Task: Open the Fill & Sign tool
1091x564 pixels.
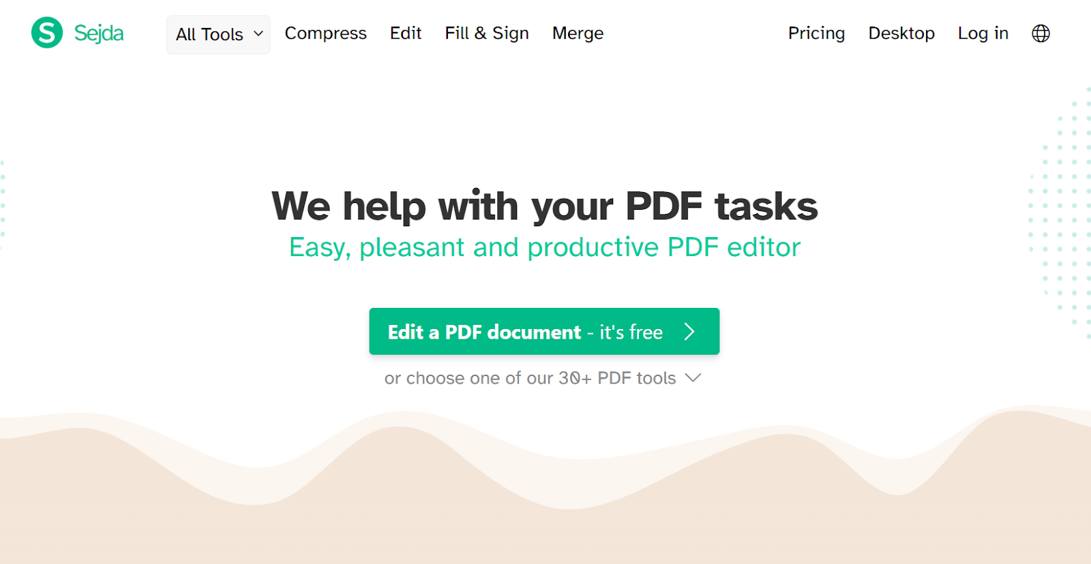Action: pyautogui.click(x=487, y=33)
